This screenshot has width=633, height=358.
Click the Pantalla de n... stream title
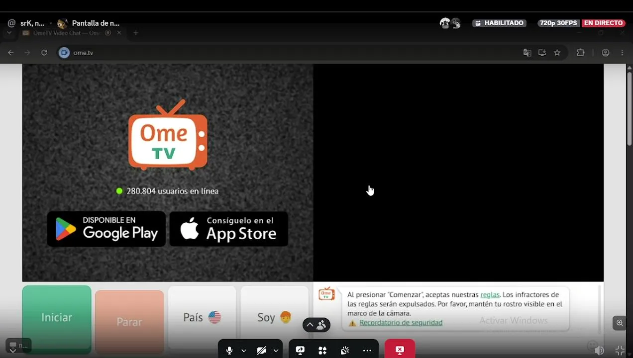click(x=96, y=23)
